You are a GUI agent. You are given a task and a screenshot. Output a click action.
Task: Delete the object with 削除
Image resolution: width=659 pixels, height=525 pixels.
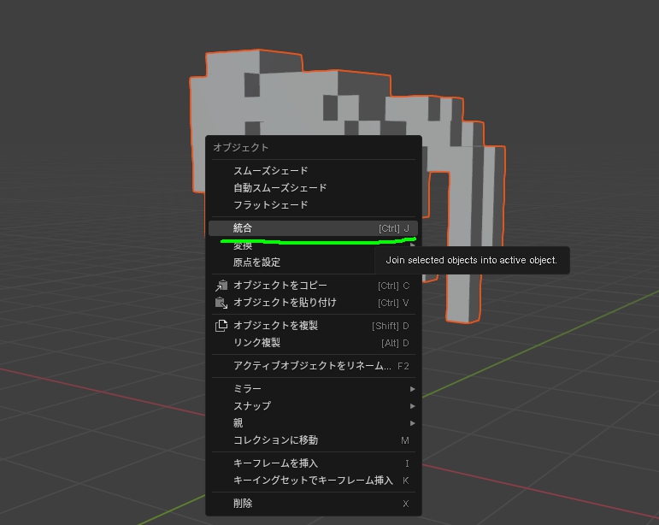[x=313, y=504]
